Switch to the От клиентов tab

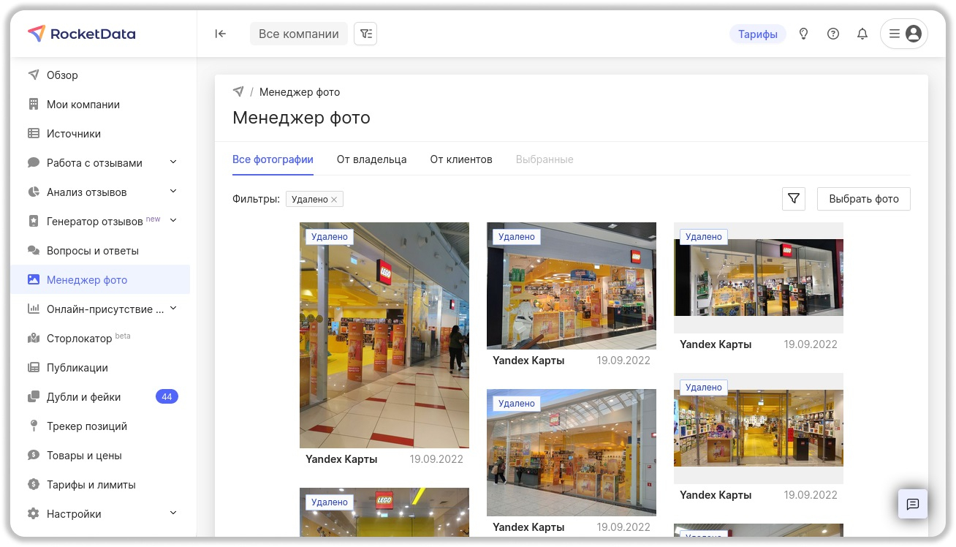[x=461, y=159]
